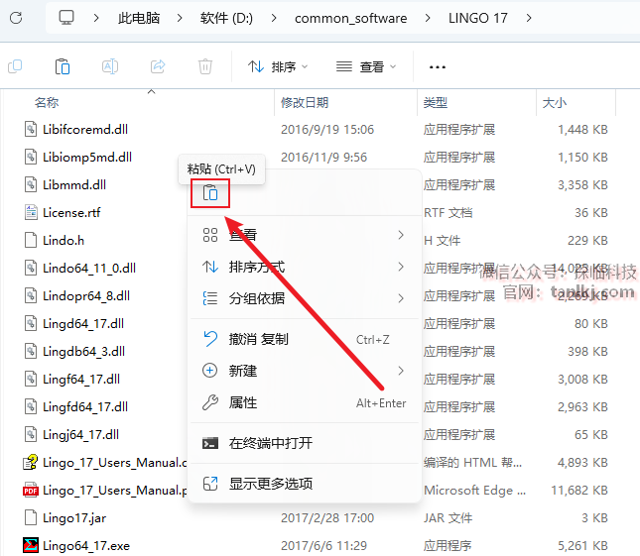Click the Lingj64_17.dll file icon
The image size is (640, 556).
click(x=31, y=434)
